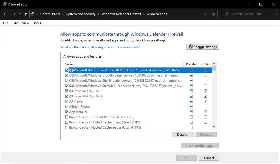Toggle 3D Viewer name checkbox
Image resolution: width=280 pixels, height=164 pixels.
[x=67, y=101]
